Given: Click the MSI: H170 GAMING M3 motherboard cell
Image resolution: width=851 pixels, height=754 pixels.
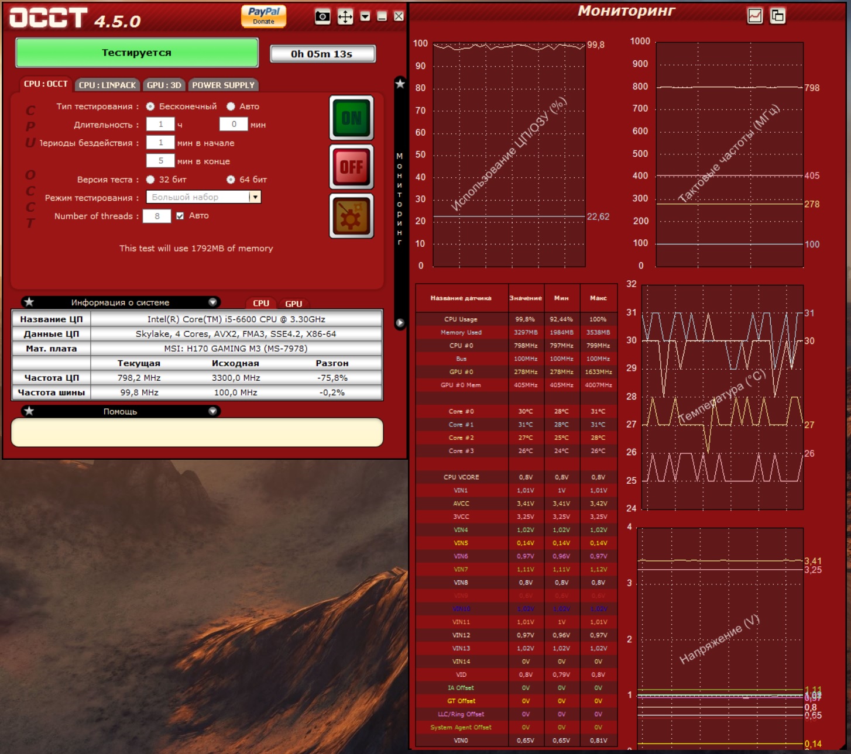Looking at the screenshot, I should 236,349.
